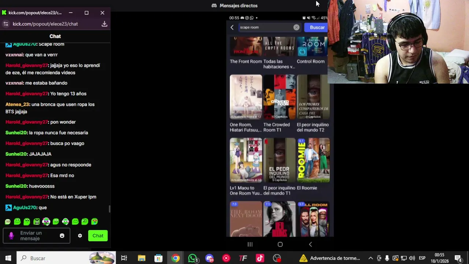This screenshot has width=469, height=264.
Task: Select the angry green block emote
Action: pyautogui.click(x=37, y=221)
